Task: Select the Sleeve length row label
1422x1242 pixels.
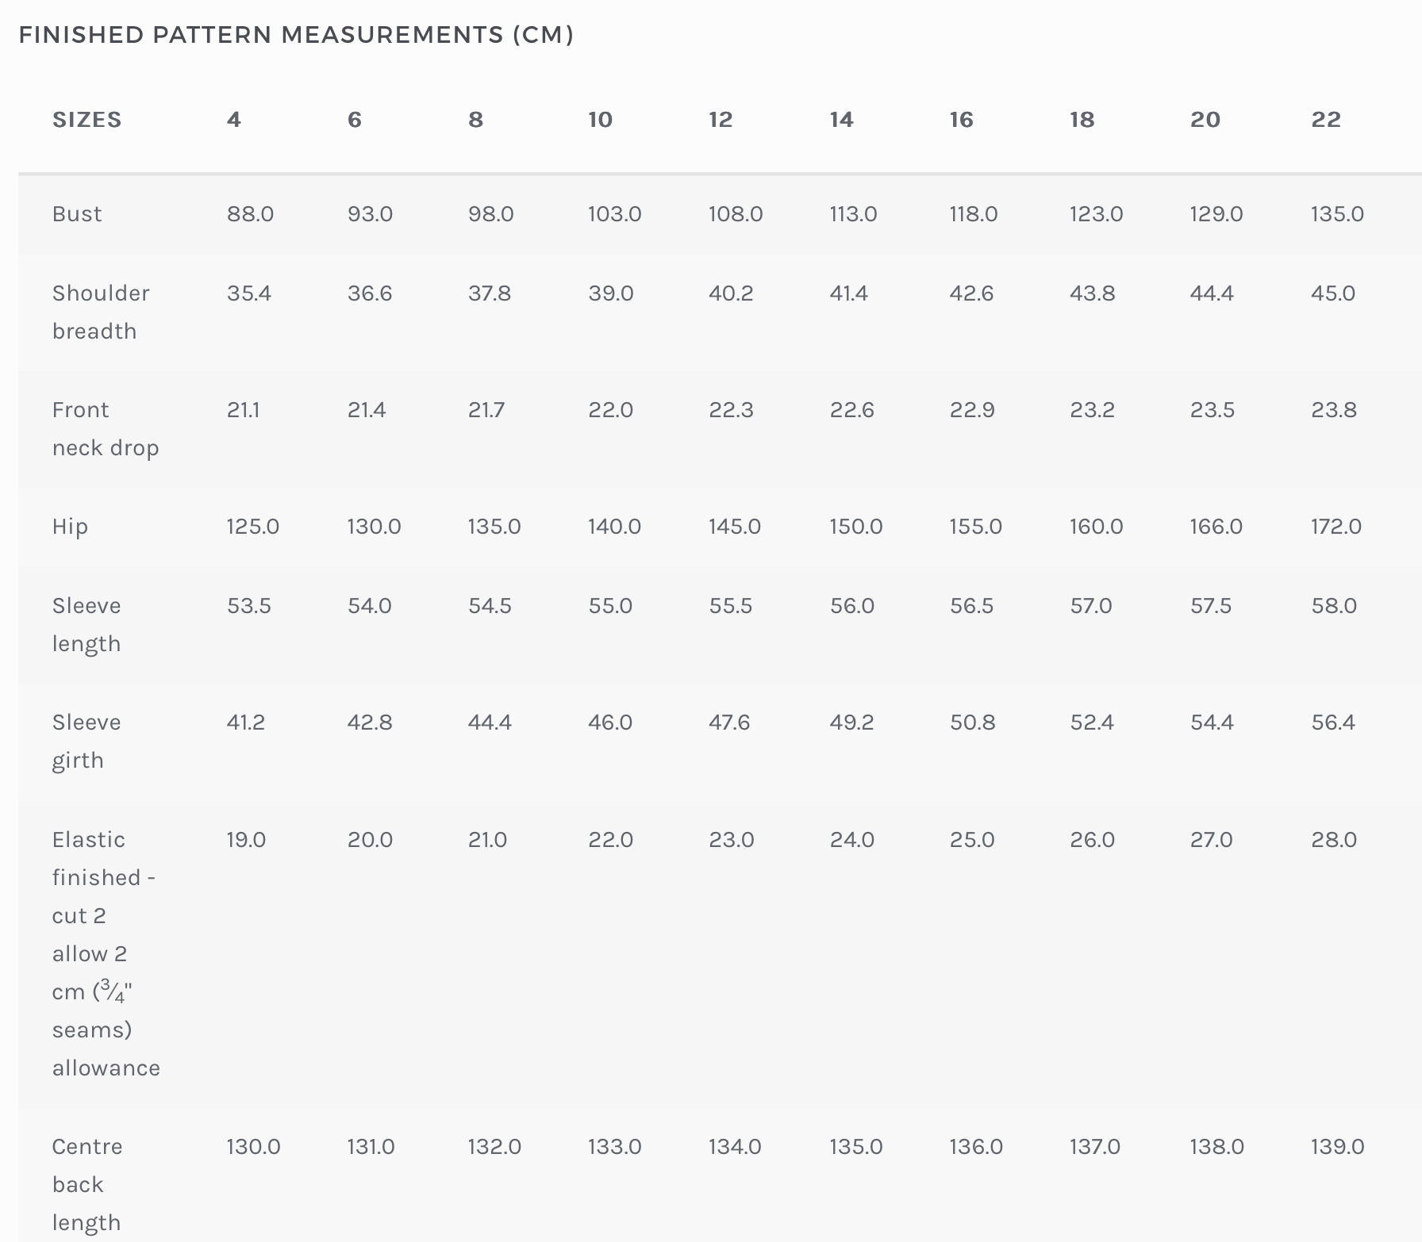Action: tap(86, 624)
